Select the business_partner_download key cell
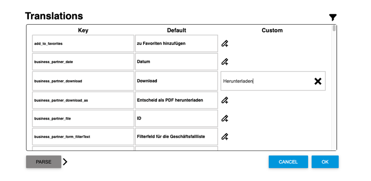The height and width of the screenshot is (181, 371). coord(83,81)
